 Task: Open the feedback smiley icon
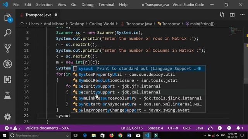(229, 128)
